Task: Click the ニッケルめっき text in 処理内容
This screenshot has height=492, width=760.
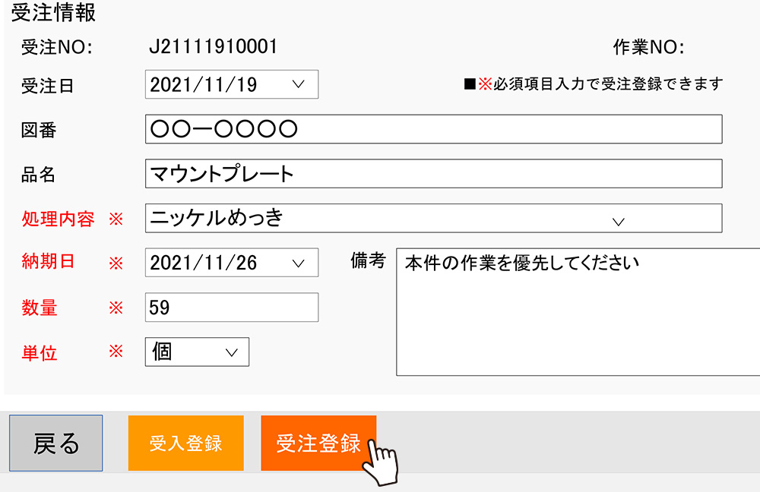Action: [216, 217]
